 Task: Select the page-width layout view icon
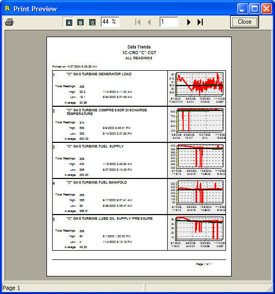point(92,23)
